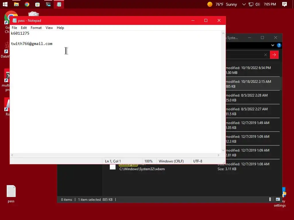Image resolution: width=294 pixels, height=220 pixels.
Task: Close the pass Notepad window
Action: pyautogui.click(x=219, y=20)
